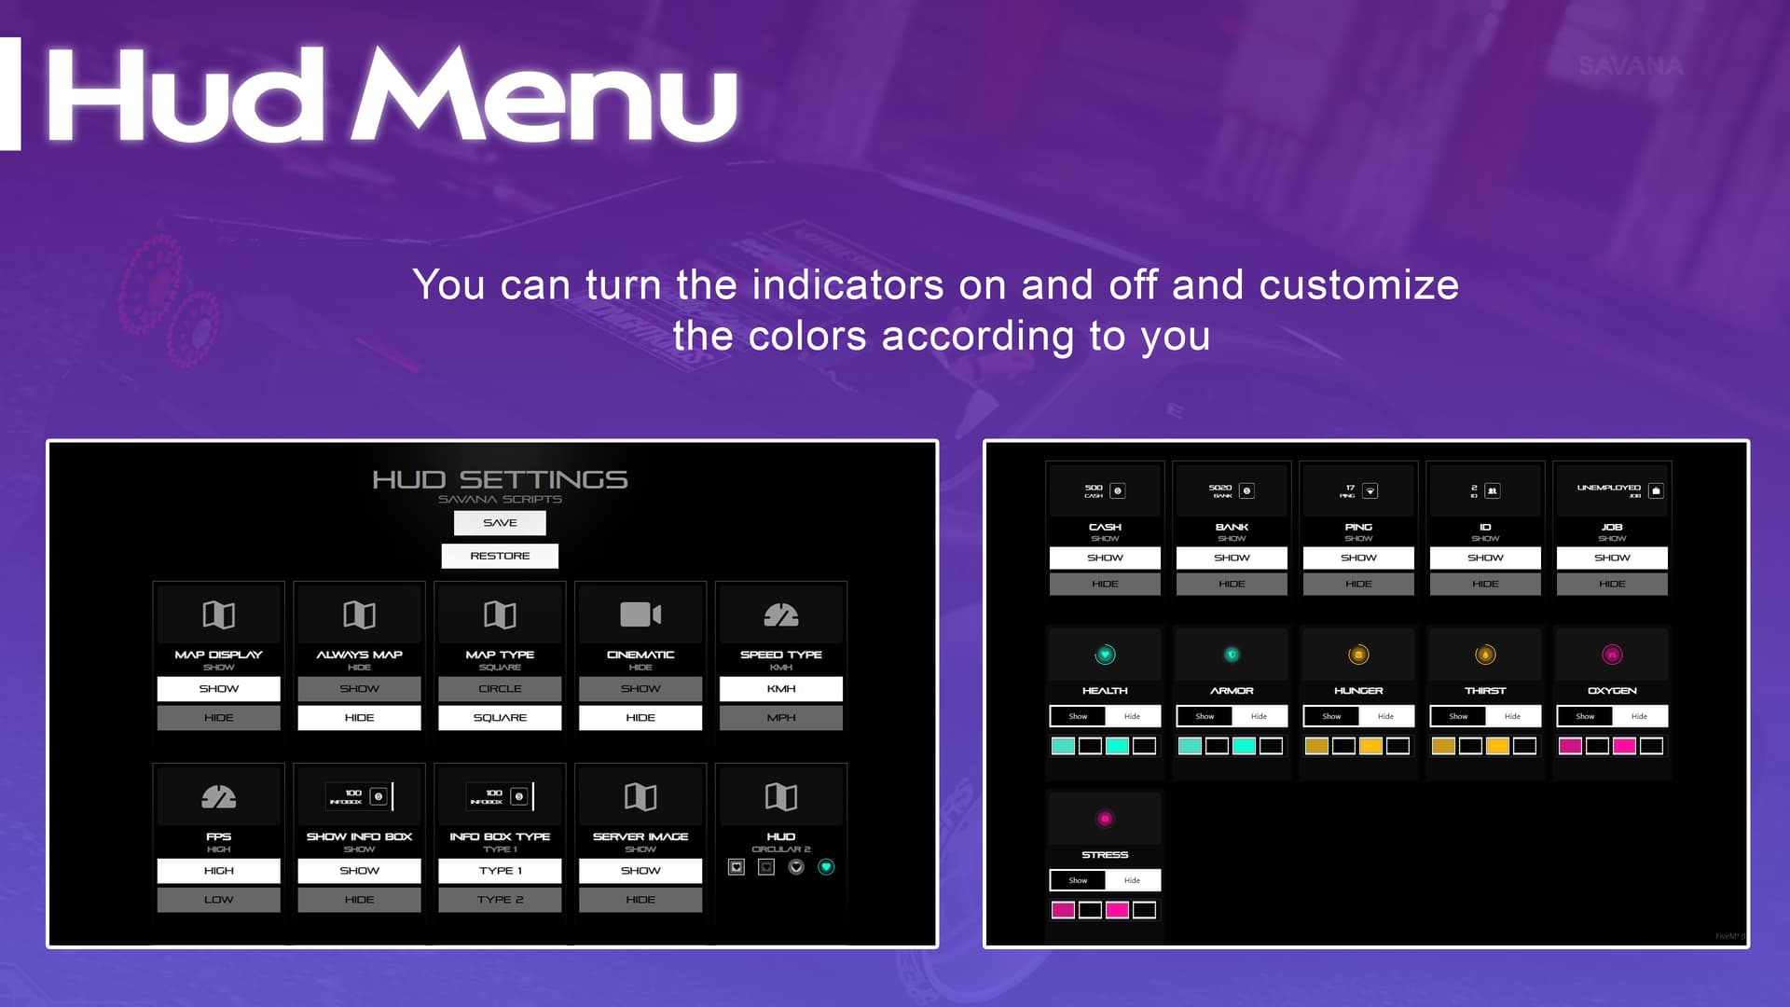This screenshot has width=1790, height=1007.
Task: Pick Health's first teal color swatch
Action: pyautogui.click(x=1063, y=746)
